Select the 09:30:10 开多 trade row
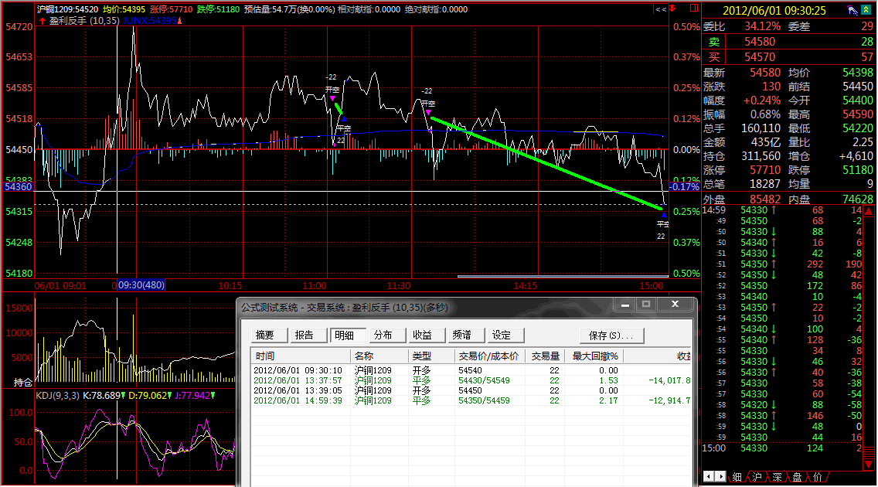Image resolution: width=878 pixels, height=487 pixels. coord(471,370)
